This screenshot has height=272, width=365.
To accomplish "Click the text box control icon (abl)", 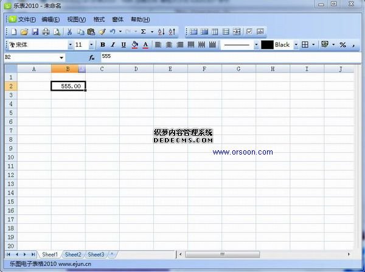I will [x=260, y=32].
